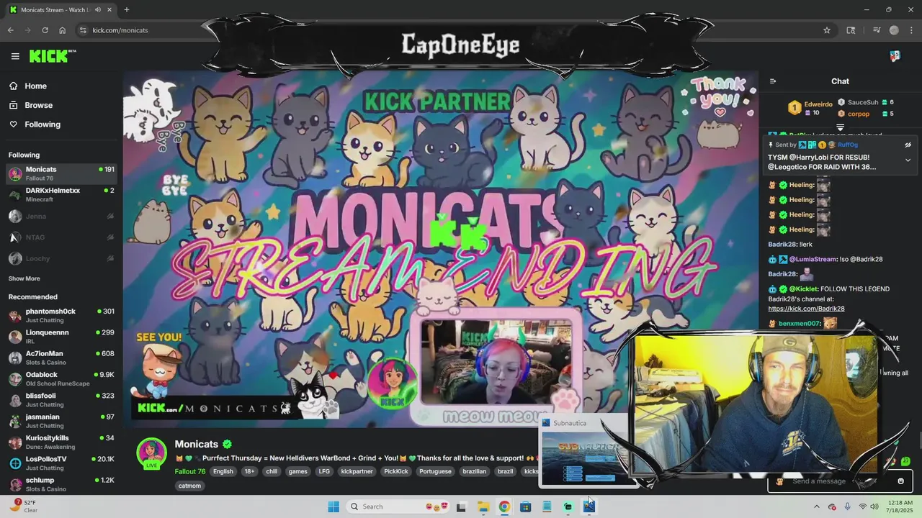922x518 pixels.
Task: Select the catmom tag
Action: pos(189,486)
